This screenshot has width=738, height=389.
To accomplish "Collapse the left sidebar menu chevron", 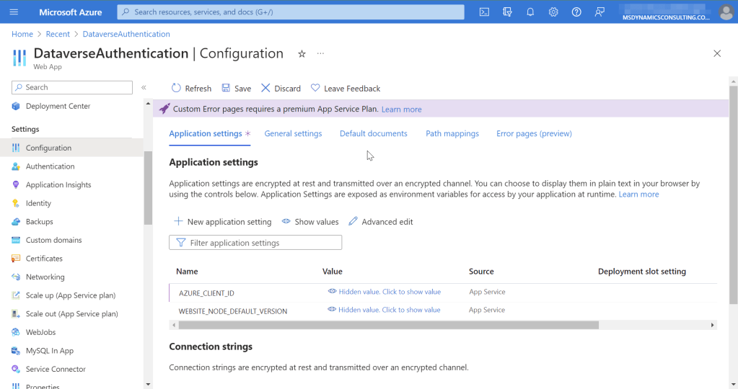I will (144, 87).
